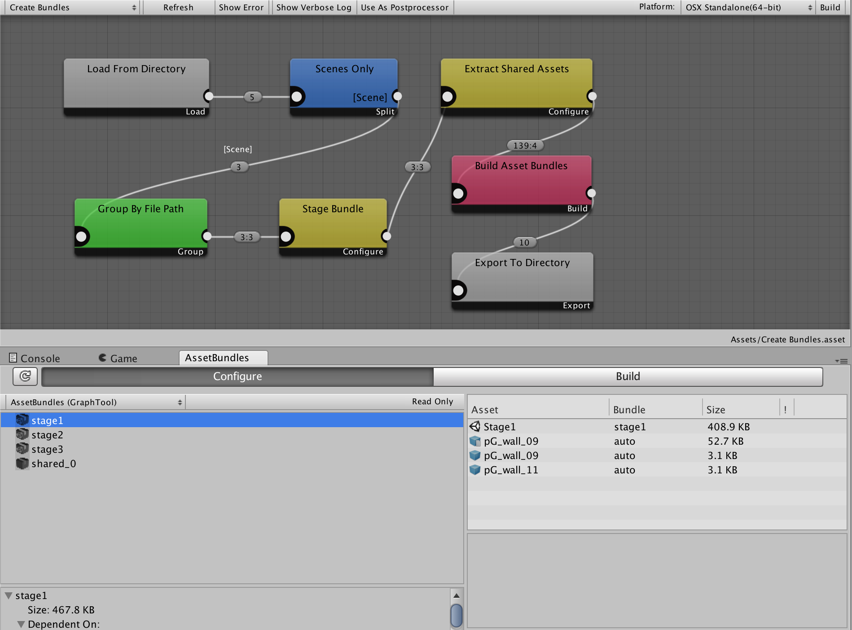Switch to the Game tab
This screenshot has width=852, height=630.
pyautogui.click(x=118, y=358)
